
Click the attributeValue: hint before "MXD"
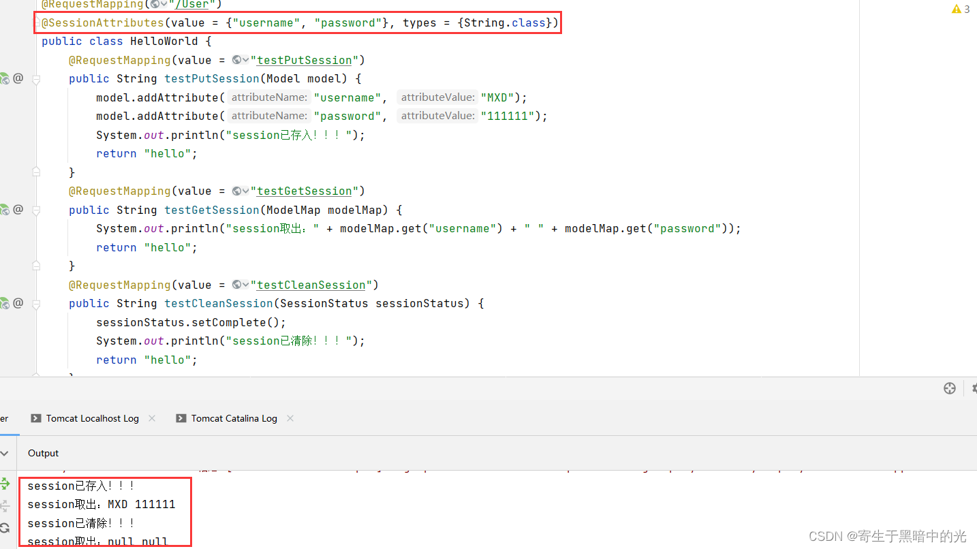click(x=437, y=97)
